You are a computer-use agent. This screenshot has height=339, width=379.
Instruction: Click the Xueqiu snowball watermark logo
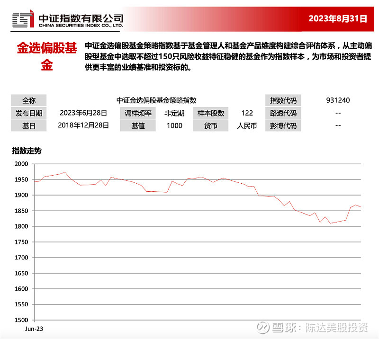click(263, 328)
